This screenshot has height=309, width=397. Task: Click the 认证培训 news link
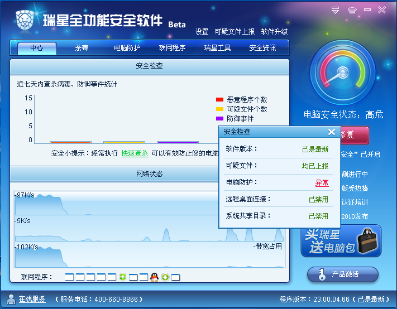[355, 202]
